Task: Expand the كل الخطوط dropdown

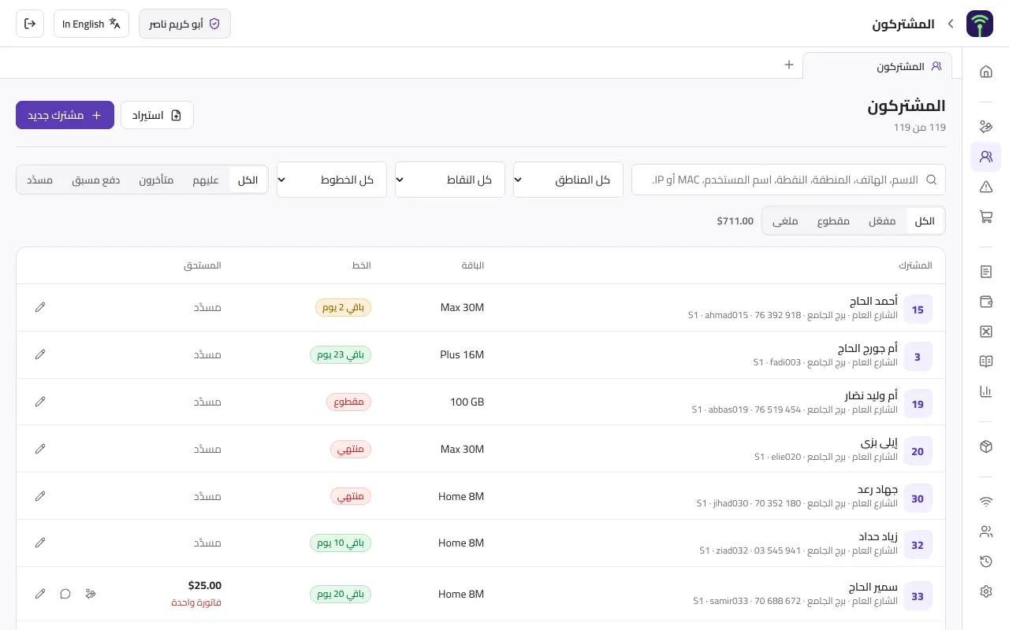Action: (x=332, y=180)
